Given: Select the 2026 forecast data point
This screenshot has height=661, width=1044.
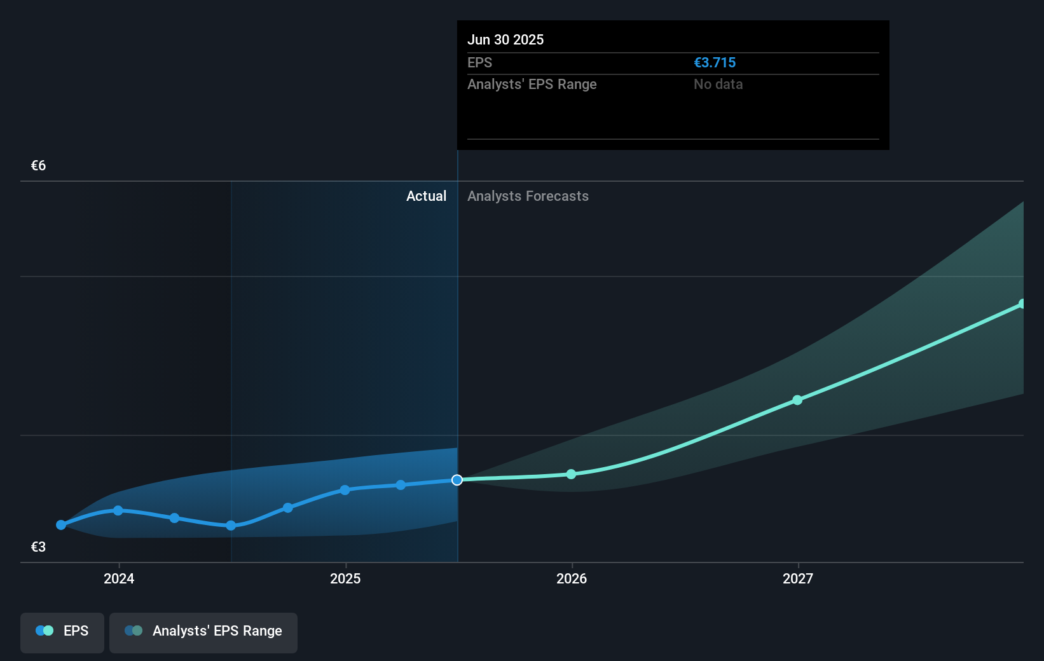Looking at the screenshot, I should coord(571,474).
